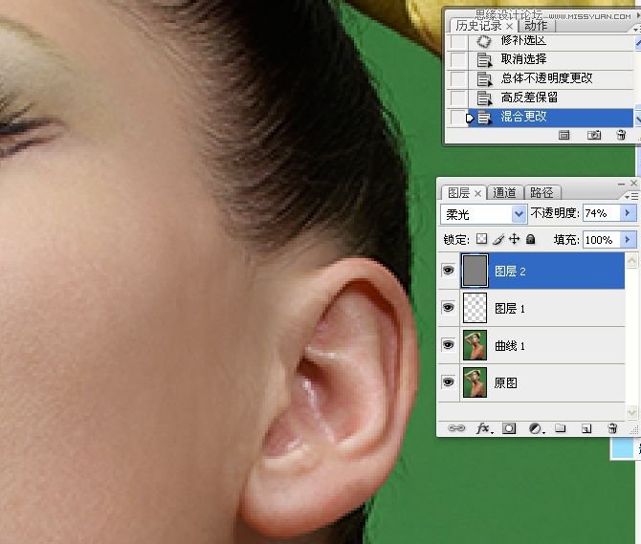The image size is (641, 544).
Task: Lock image pixels brush icon
Action: (498, 239)
